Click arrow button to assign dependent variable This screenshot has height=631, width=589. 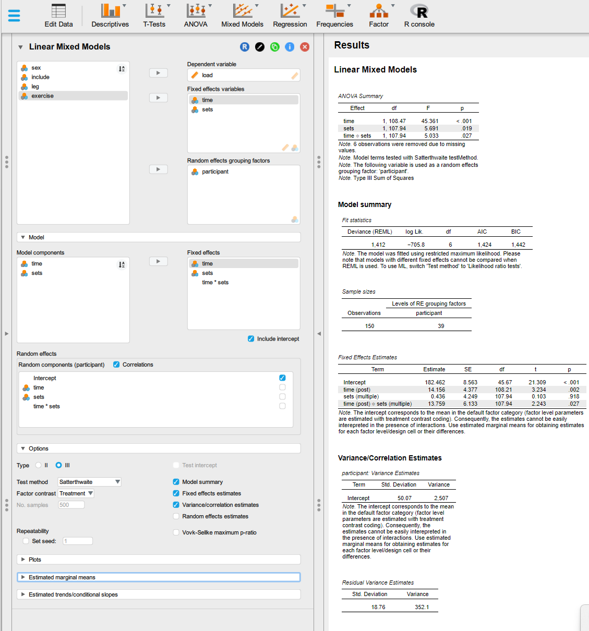tap(158, 73)
